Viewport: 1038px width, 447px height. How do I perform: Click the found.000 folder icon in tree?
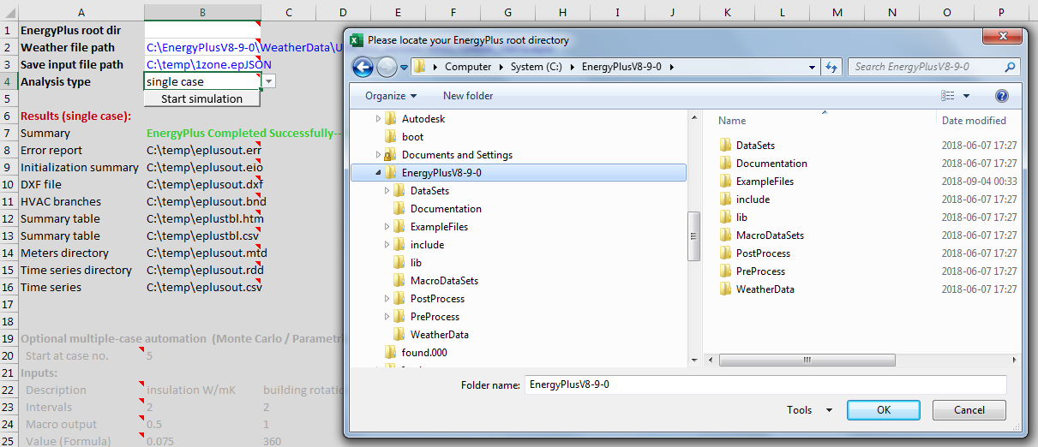(x=391, y=353)
